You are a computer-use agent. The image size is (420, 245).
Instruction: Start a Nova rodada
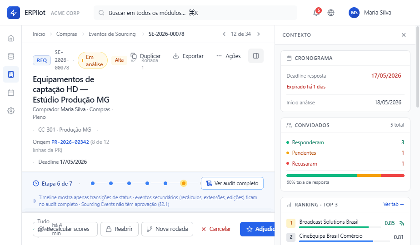167,229
